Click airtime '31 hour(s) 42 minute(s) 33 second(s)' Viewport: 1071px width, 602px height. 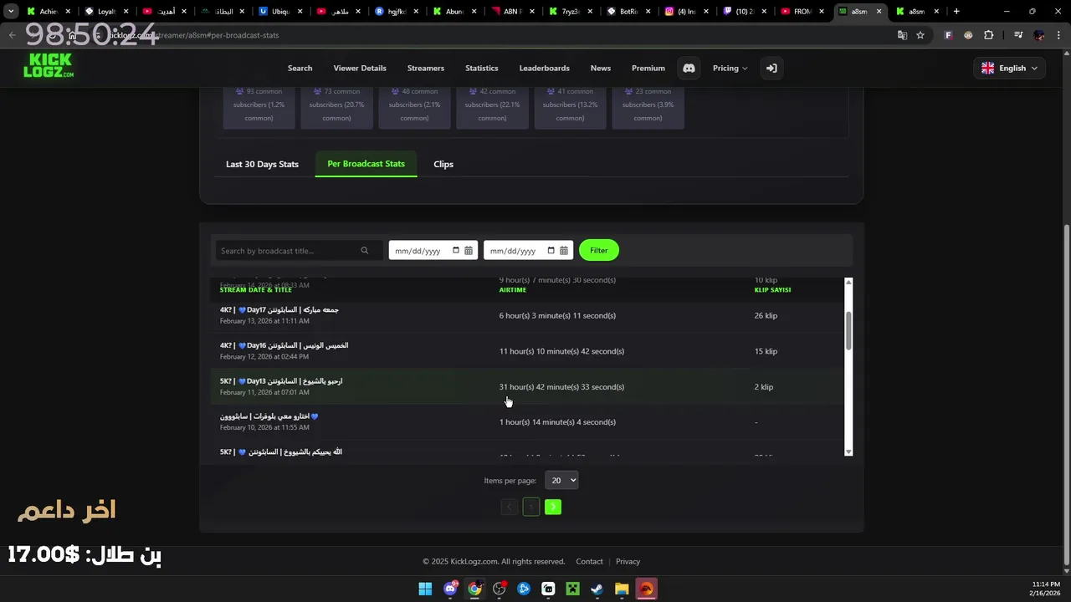(561, 387)
